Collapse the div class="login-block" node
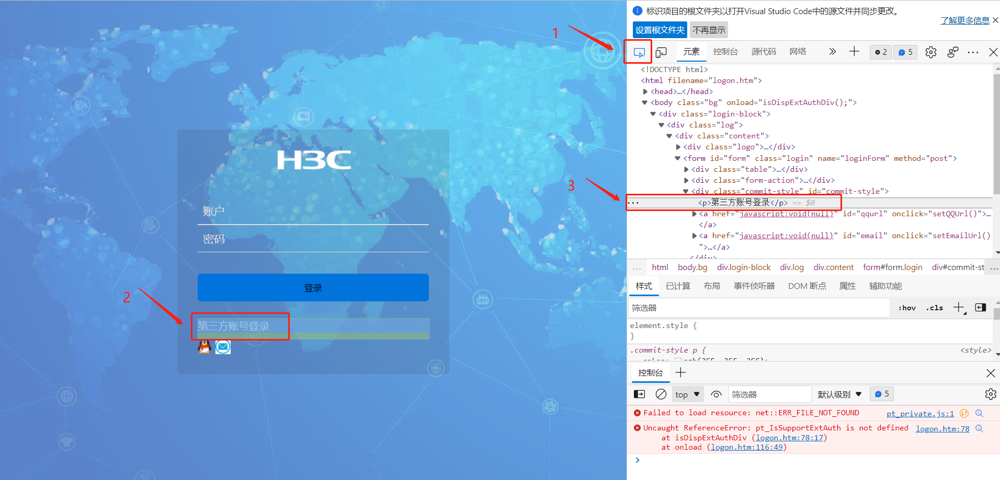This screenshot has height=480, width=1000. pos(653,114)
